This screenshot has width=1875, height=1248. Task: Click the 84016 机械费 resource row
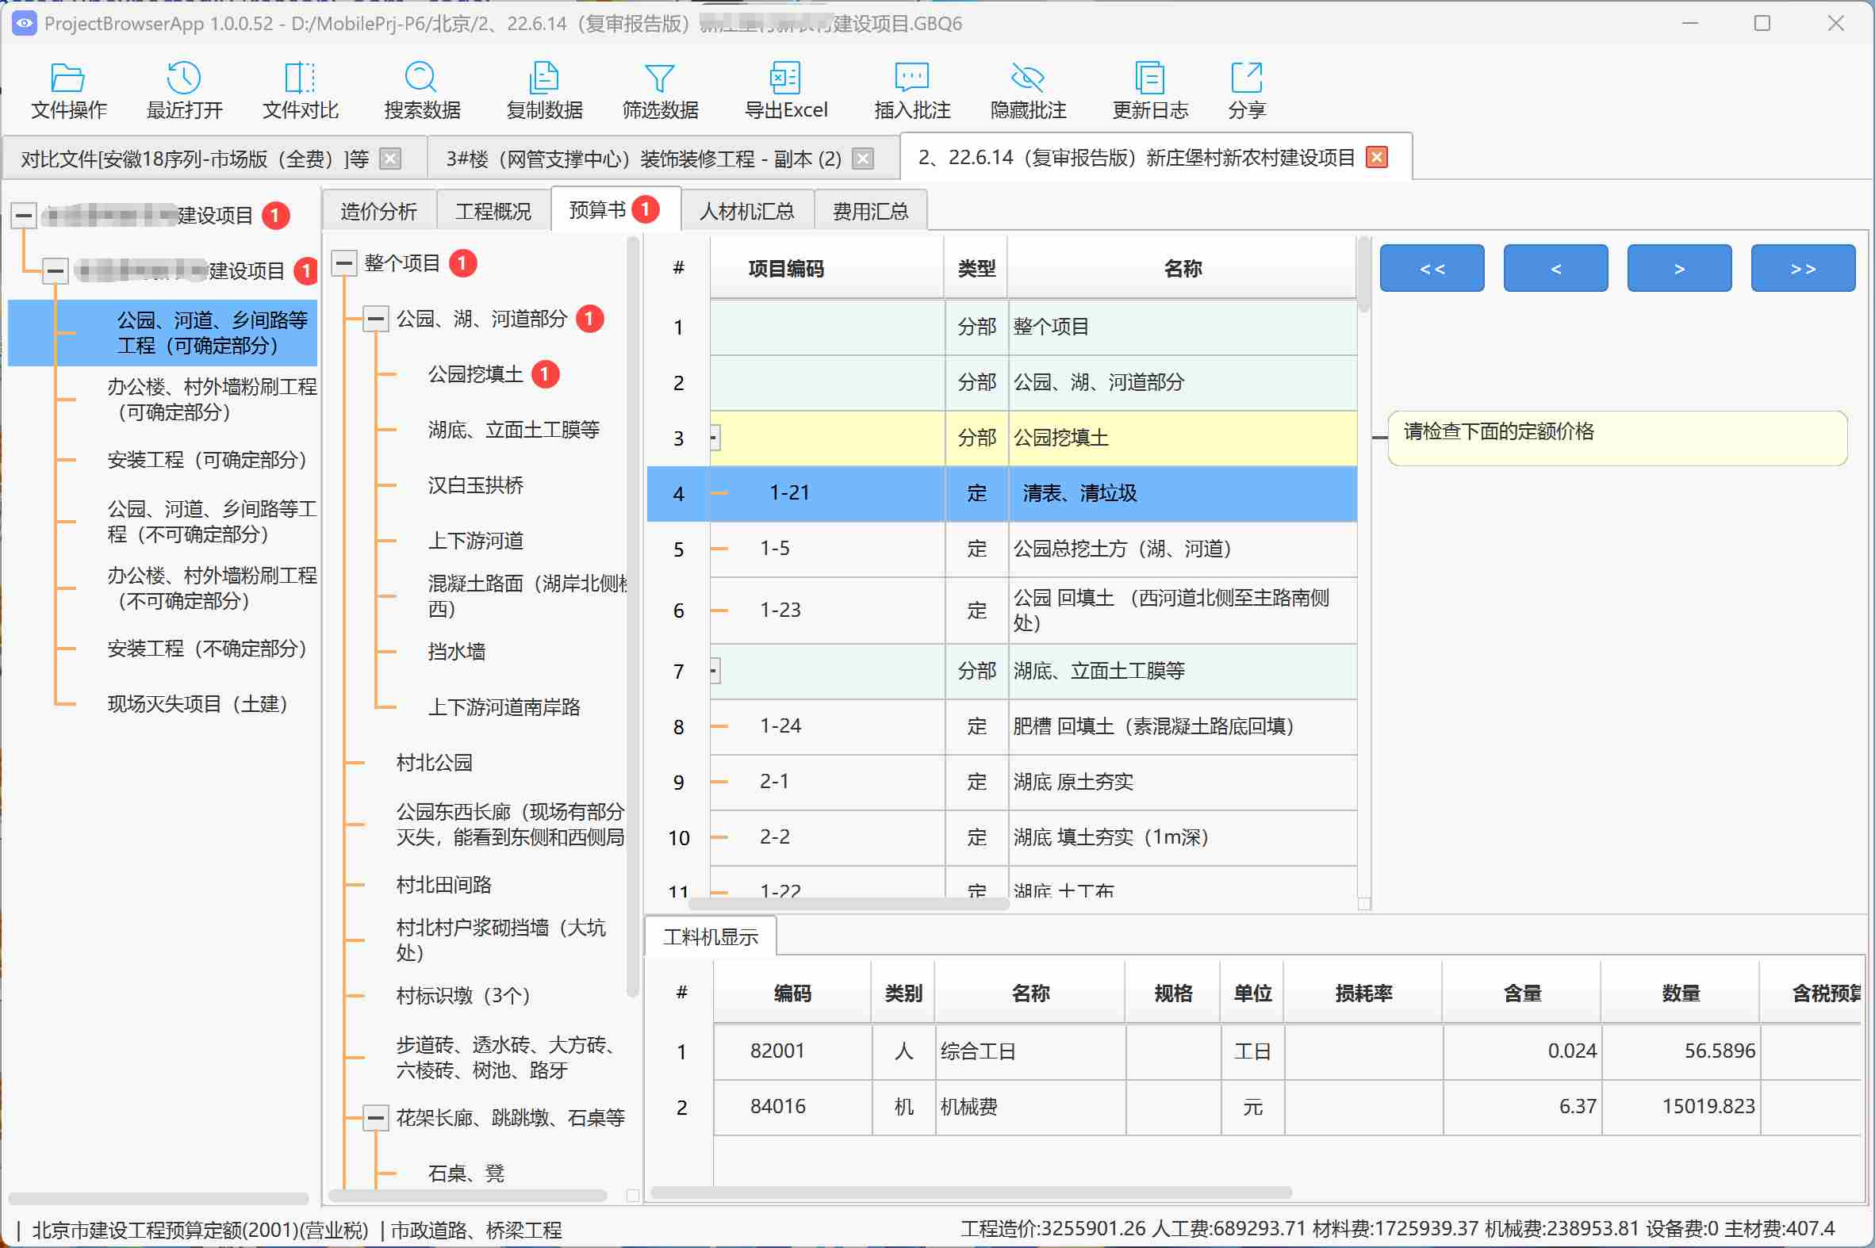pos(1254,1107)
